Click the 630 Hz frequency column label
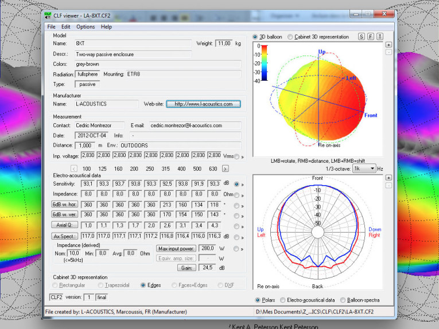Viewport: 439px width, 329px height. (213, 169)
